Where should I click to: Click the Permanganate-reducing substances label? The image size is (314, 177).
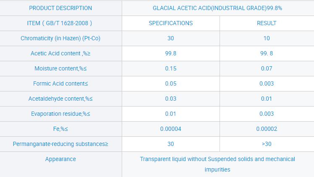tap(60, 144)
